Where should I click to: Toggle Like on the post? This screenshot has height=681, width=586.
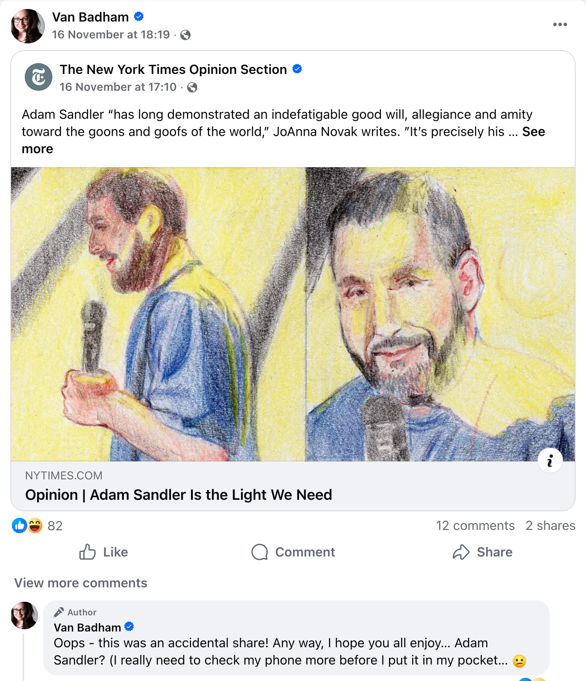pyautogui.click(x=103, y=552)
